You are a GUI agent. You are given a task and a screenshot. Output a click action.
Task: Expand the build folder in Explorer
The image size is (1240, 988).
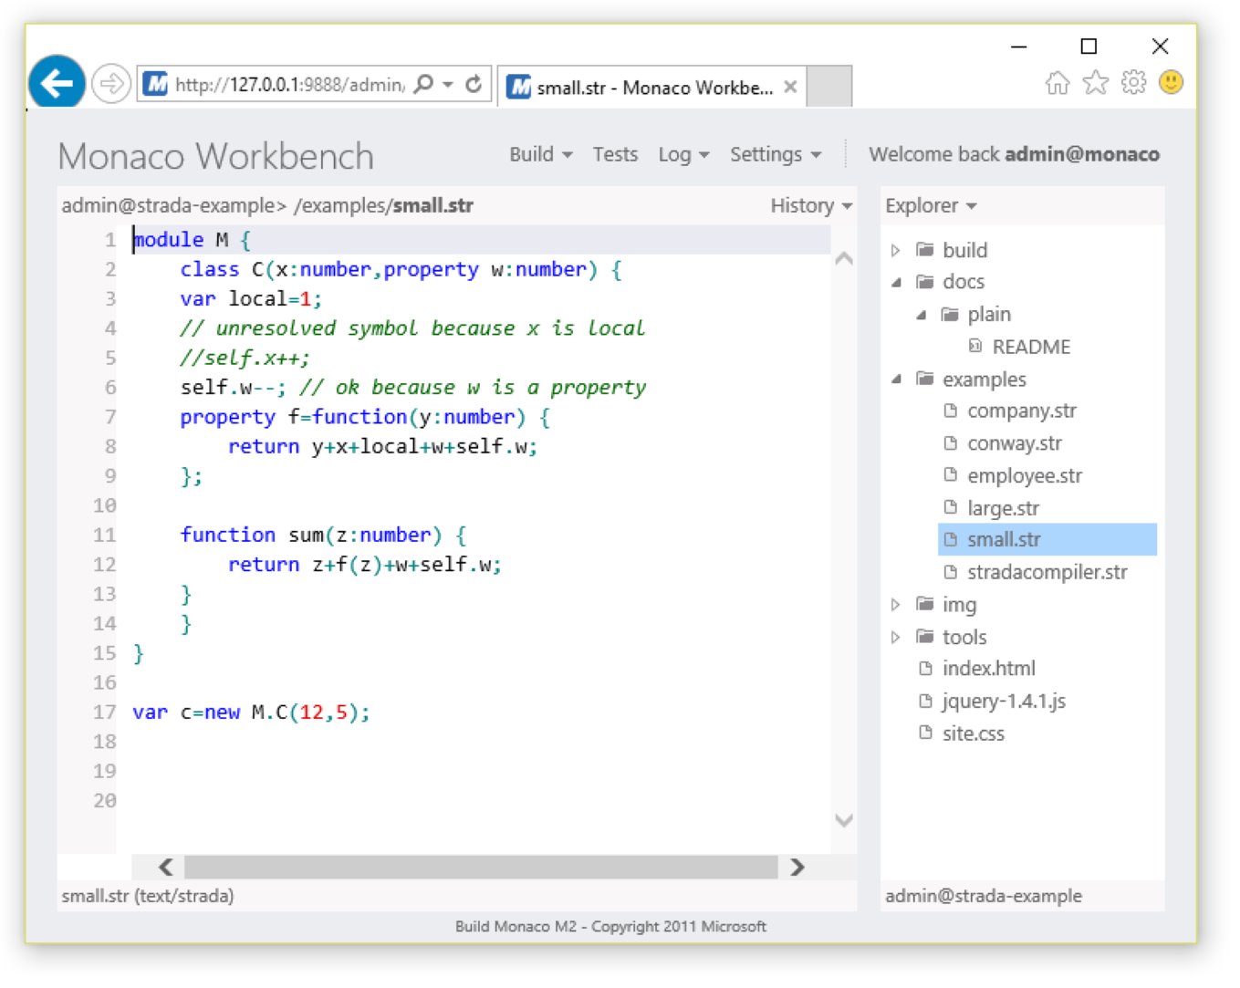(895, 251)
